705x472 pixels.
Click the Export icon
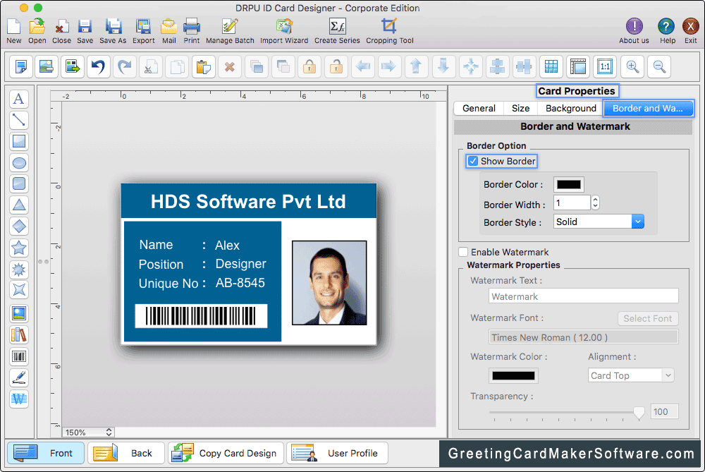[143, 27]
